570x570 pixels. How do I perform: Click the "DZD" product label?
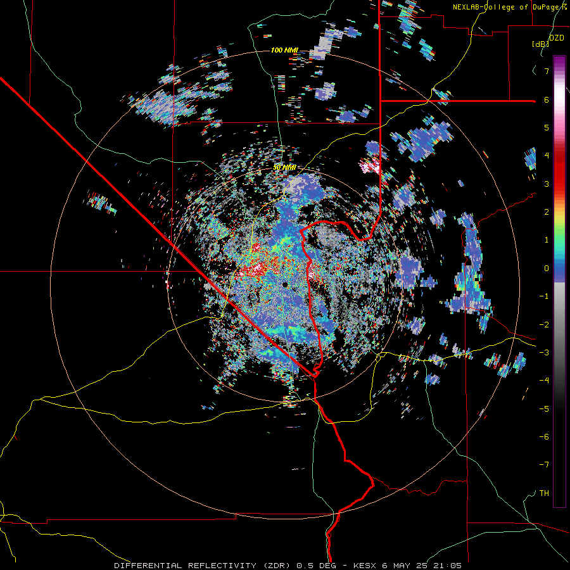click(x=557, y=38)
